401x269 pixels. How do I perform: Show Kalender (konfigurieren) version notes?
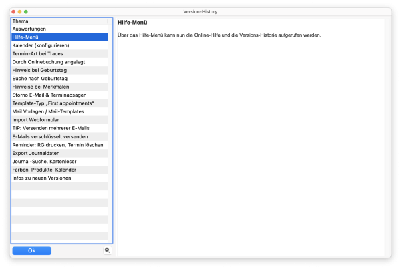[40, 45]
